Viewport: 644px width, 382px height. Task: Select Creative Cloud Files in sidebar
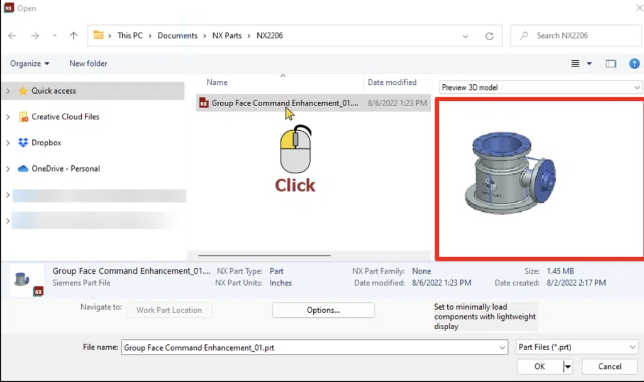pyautogui.click(x=65, y=117)
